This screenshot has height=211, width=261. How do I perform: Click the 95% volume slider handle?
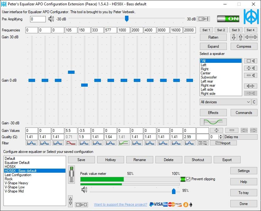pos(174,191)
